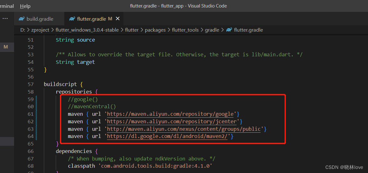Click the closing brace on line 55
Screen dimensions: 368x173
pyautogui.click(x=45, y=70)
